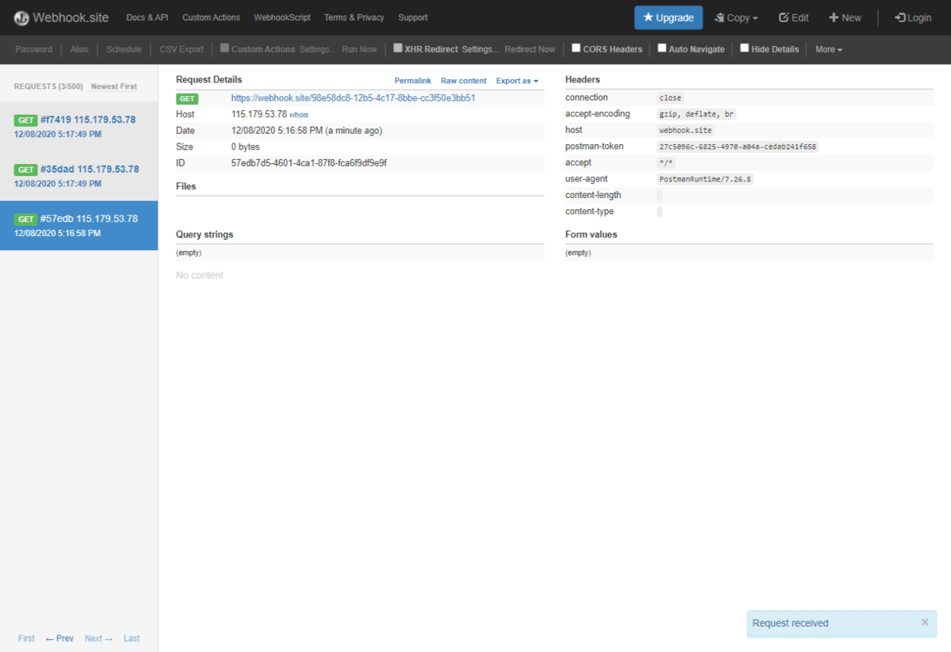
Task: Click the Edit pencil button
Action: pyautogui.click(x=794, y=17)
